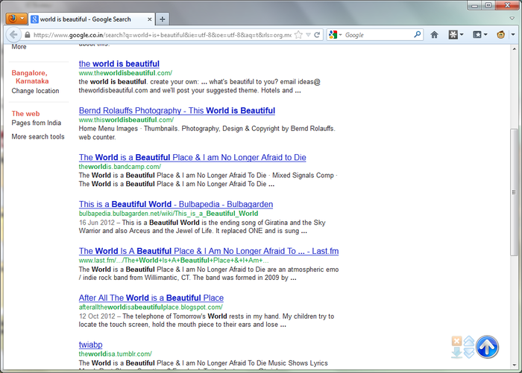Image resolution: width=522 pixels, height=373 pixels.
Task: Open 'After All The World is a Beautiful Place' result
Action: (x=151, y=298)
